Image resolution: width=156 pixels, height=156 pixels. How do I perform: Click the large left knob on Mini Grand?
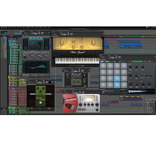click(x=62, y=42)
